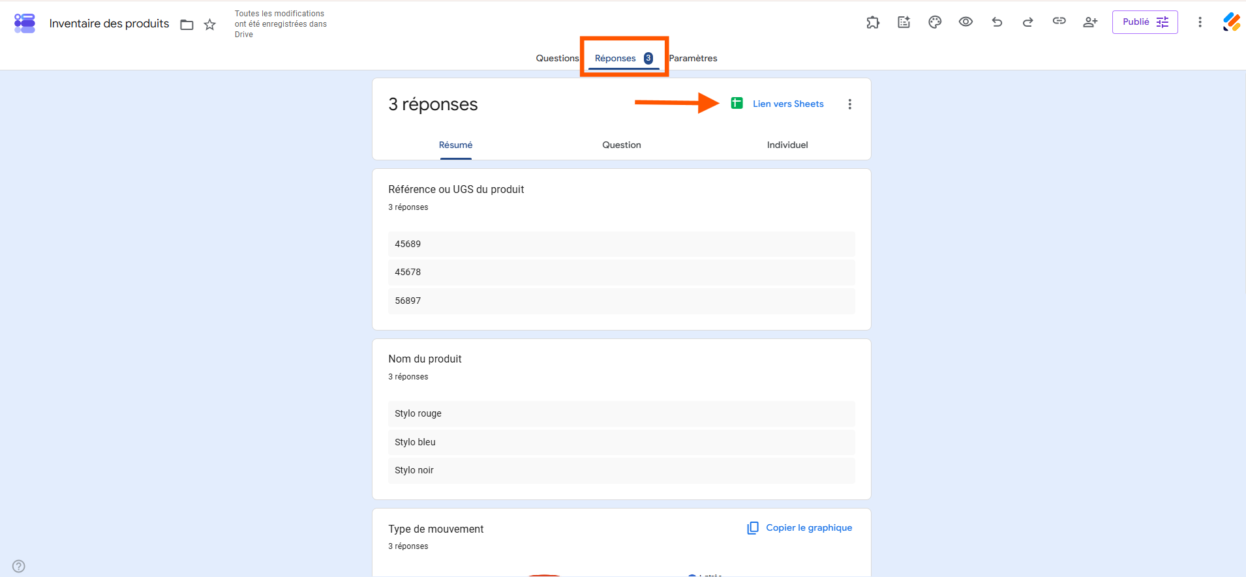Image resolution: width=1246 pixels, height=577 pixels.
Task: Select the response 45678
Action: pyautogui.click(x=621, y=273)
